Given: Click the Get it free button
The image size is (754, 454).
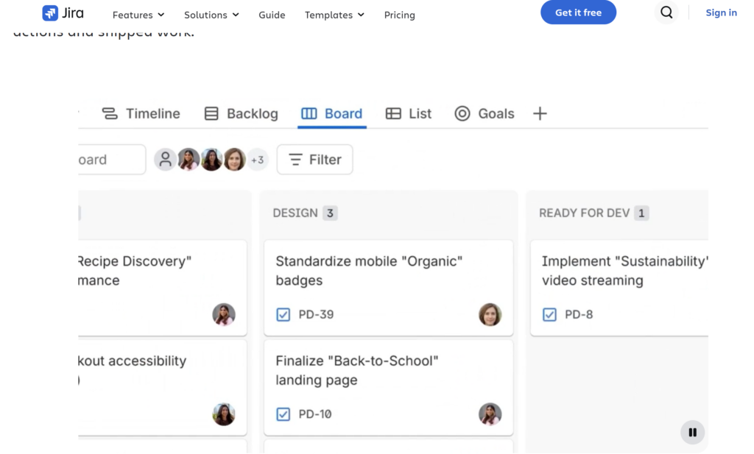Looking at the screenshot, I should pos(579,13).
